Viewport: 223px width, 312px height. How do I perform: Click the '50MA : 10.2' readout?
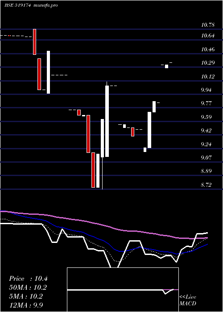click(28, 287)
